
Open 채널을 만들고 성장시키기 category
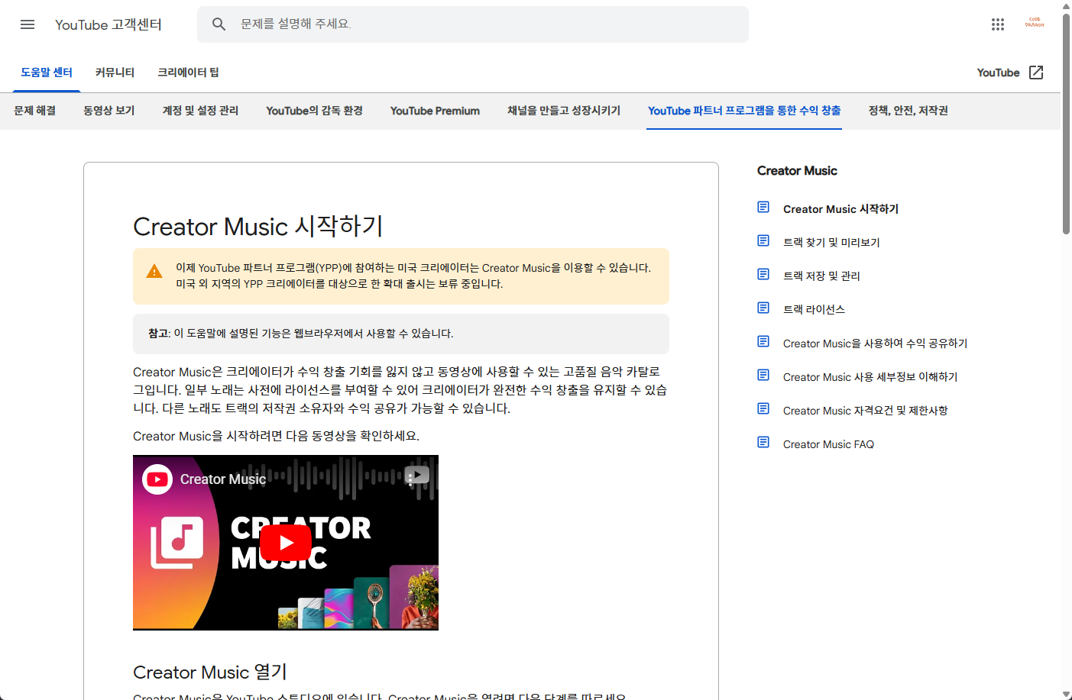pos(564,111)
